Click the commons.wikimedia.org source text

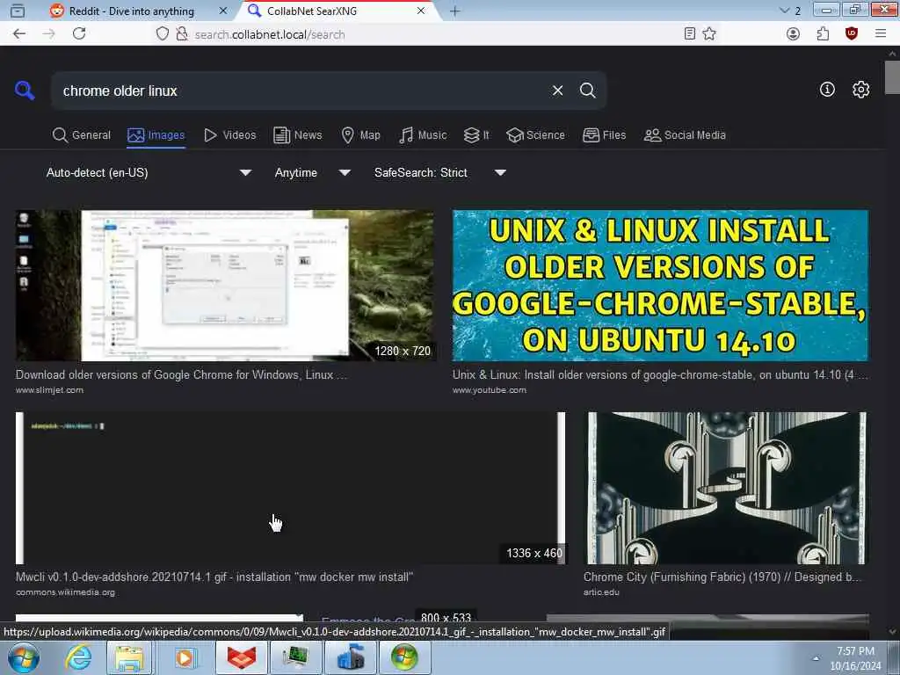pyautogui.click(x=65, y=592)
